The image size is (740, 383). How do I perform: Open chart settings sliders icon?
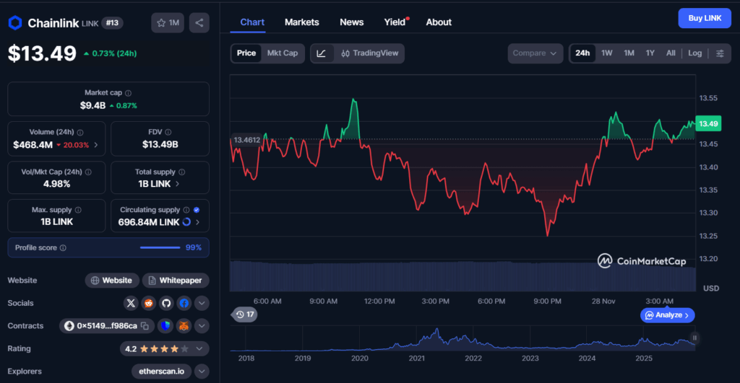pyautogui.click(x=720, y=53)
